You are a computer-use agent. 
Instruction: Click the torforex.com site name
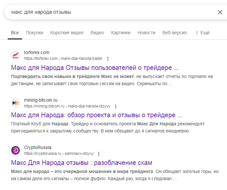(x=37, y=53)
